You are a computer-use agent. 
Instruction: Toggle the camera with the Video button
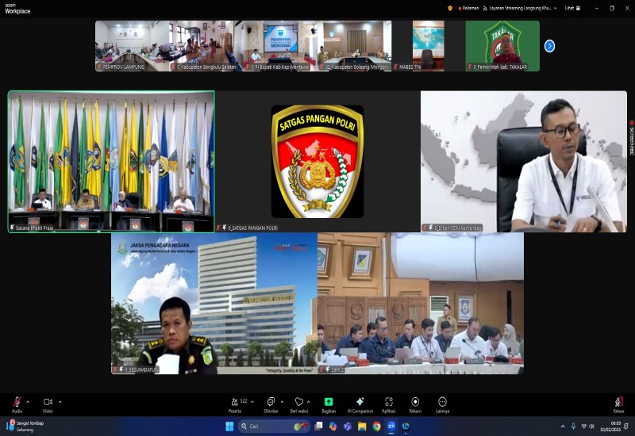pyautogui.click(x=48, y=403)
